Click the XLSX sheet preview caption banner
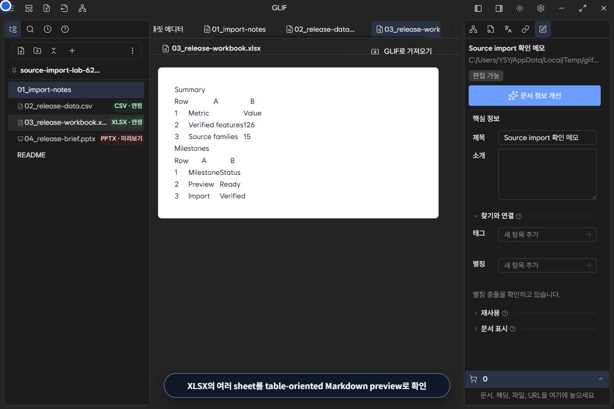 coord(306,385)
